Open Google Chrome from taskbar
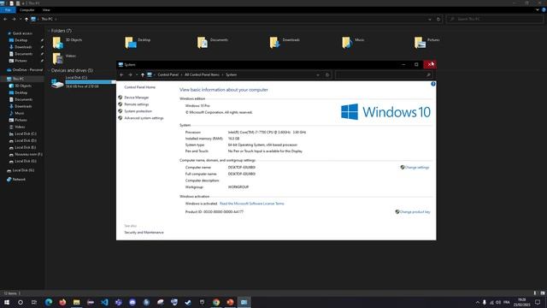Image resolution: width=547 pixels, height=308 pixels. point(216,302)
